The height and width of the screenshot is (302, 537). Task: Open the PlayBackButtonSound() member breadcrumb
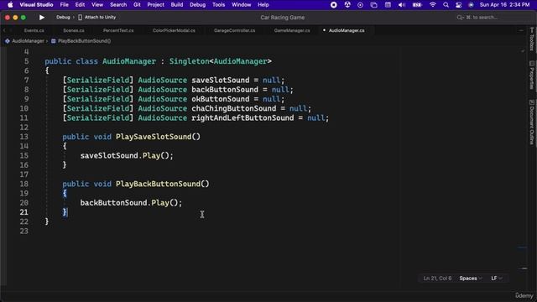click(x=81, y=41)
